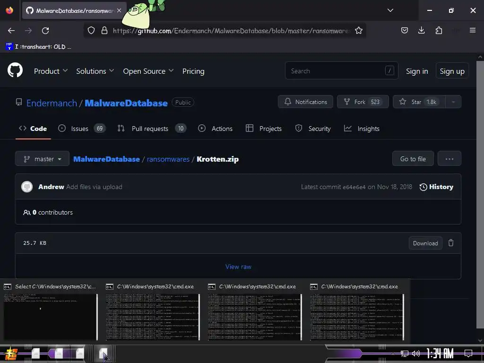Click the GitHub logo in the header
The image size is (484, 363).
(x=15, y=70)
